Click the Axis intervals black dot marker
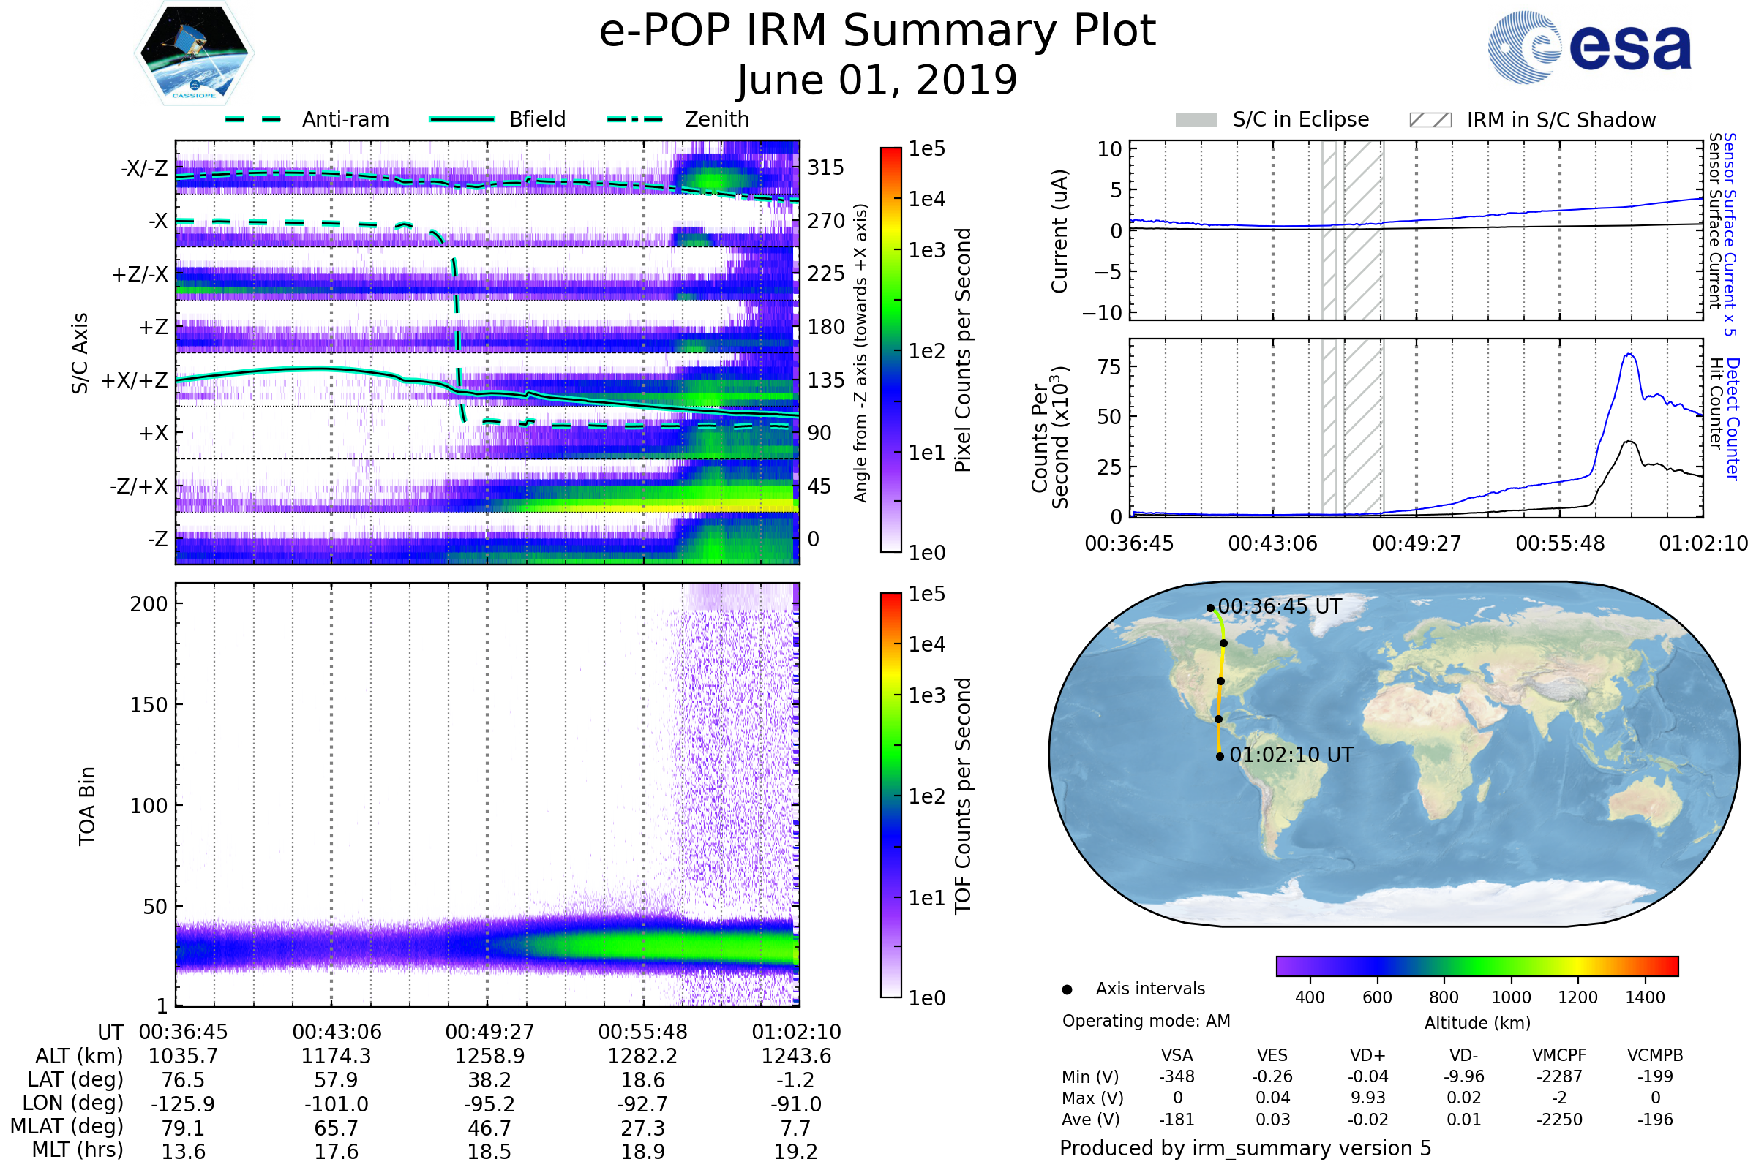Viewport: 1756px width, 1170px height. (x=1067, y=989)
